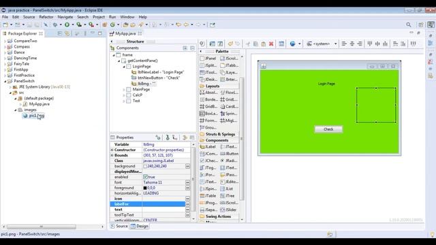Expand the Constructor property row
This screenshot has height=245, width=436.
112,150
